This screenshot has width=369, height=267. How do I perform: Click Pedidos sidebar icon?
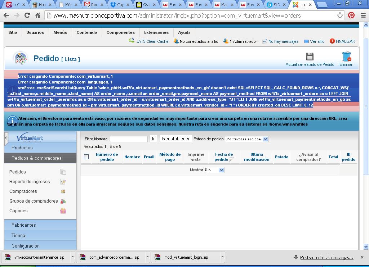(63, 172)
